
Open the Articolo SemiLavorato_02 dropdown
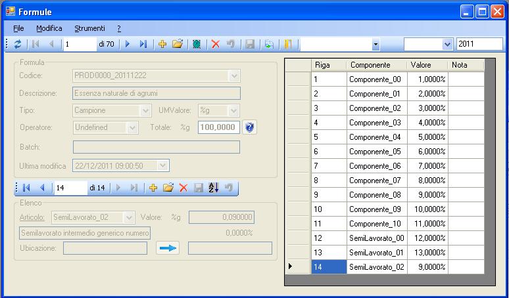point(129,217)
